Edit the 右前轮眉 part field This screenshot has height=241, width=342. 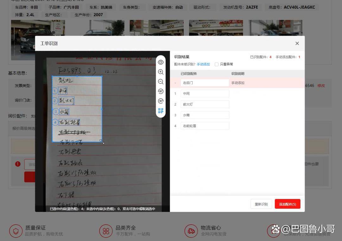point(205,126)
